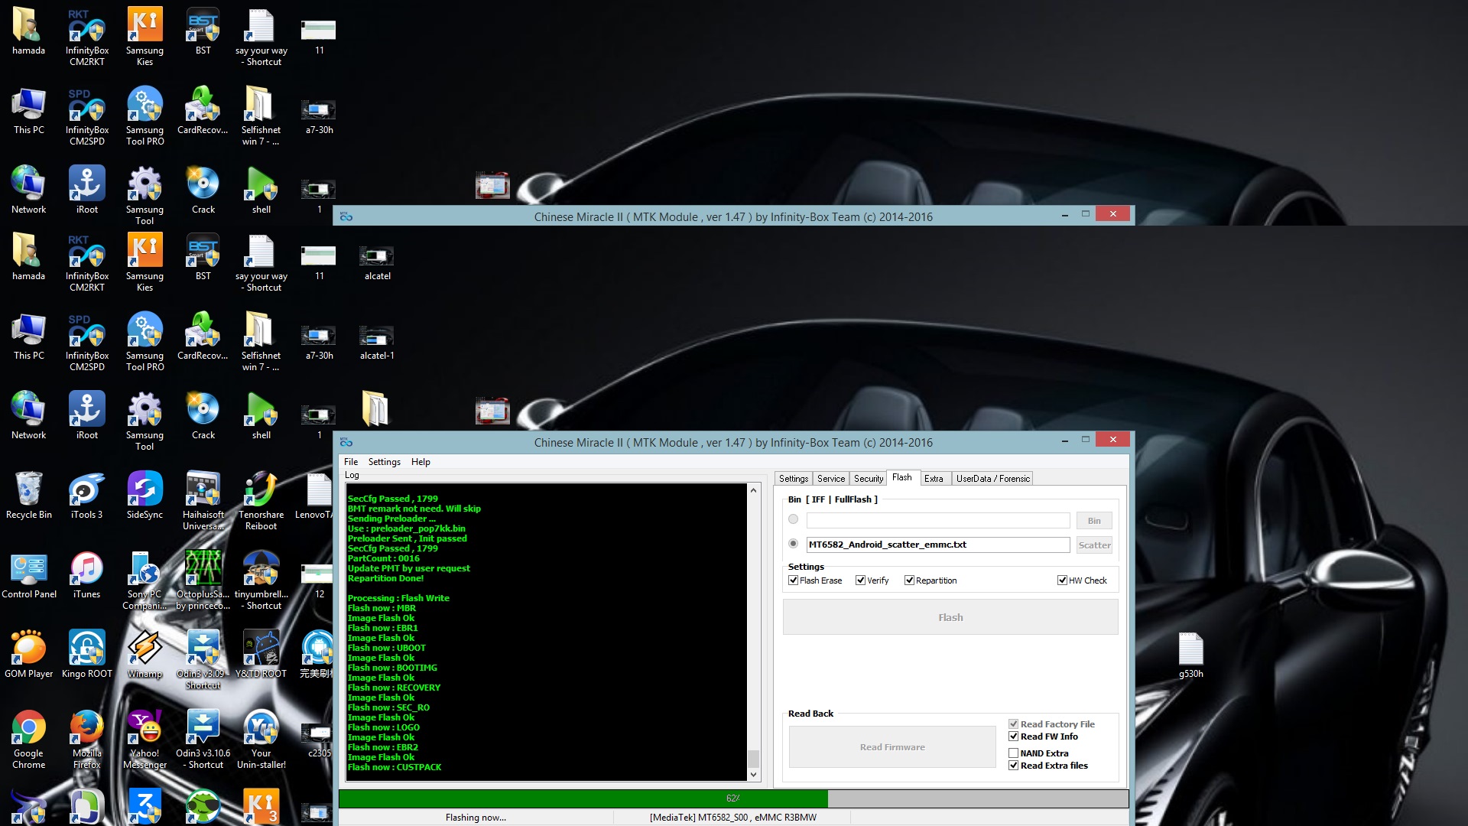1468x826 pixels.
Task: Click the c2305 desktop icon
Action: pos(319,739)
